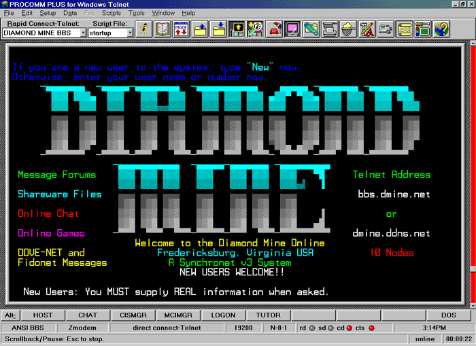This screenshot has width=476, height=346.
Task: Click the MODE switch toolbar icon
Action: [182, 29]
